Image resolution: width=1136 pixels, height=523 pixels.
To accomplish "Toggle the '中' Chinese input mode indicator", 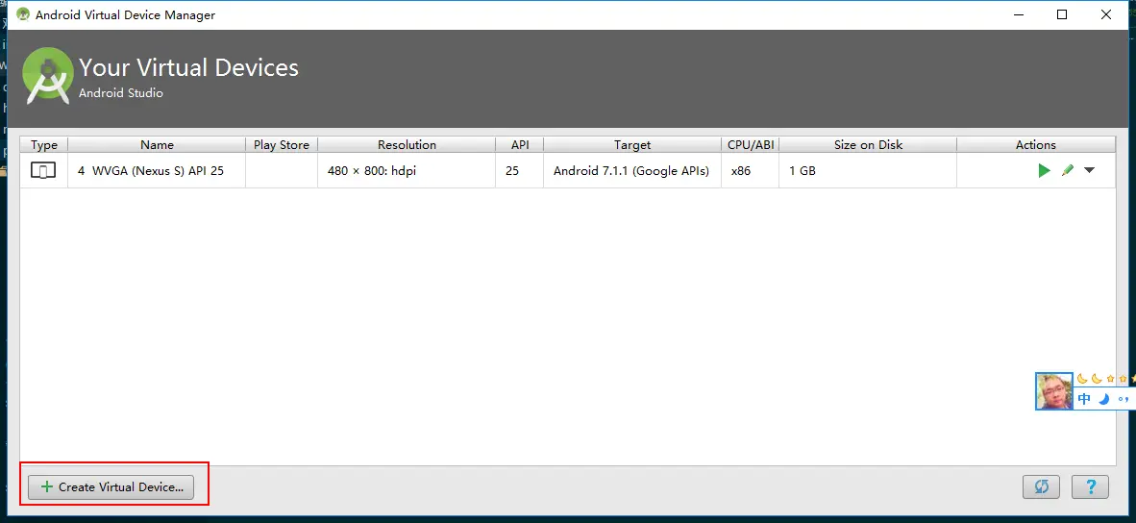I will (1084, 398).
